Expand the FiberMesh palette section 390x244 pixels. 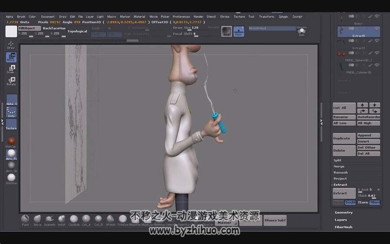343,227
